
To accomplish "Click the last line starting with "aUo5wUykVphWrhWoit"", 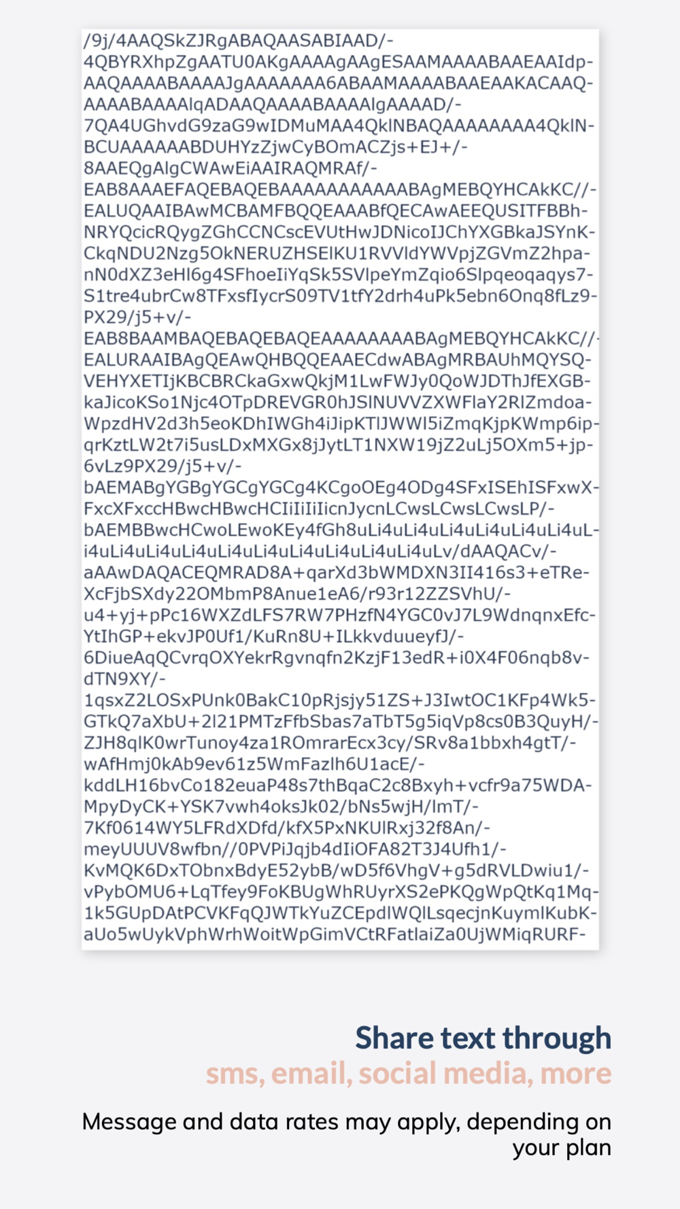I will pyautogui.click(x=335, y=934).
